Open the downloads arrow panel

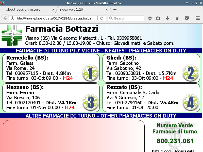click(x=167, y=18)
